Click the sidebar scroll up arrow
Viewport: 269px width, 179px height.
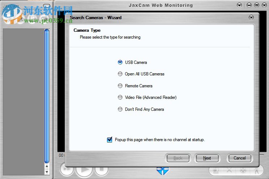[x=47, y=166]
